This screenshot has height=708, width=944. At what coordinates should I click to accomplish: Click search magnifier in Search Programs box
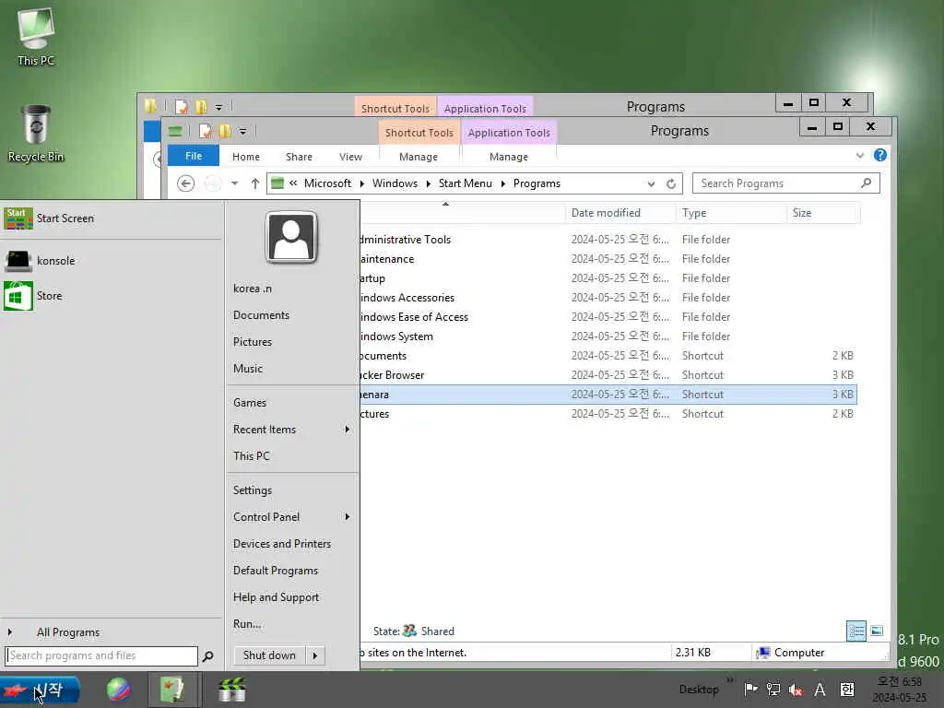pyautogui.click(x=867, y=183)
